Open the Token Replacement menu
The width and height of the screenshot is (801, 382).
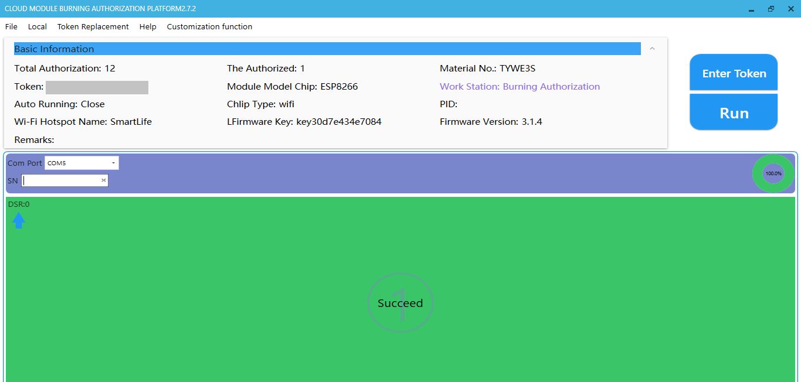pyautogui.click(x=93, y=26)
